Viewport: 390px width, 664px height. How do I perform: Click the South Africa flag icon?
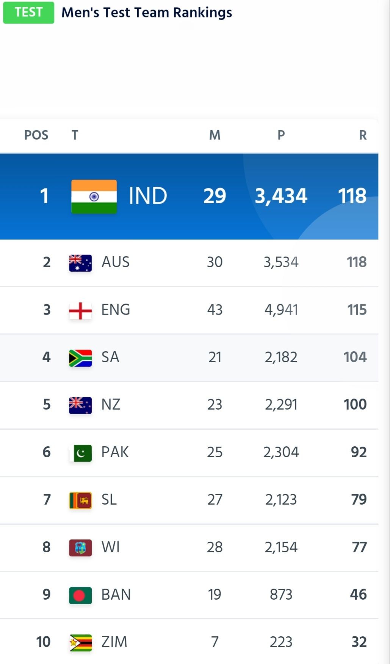click(80, 358)
